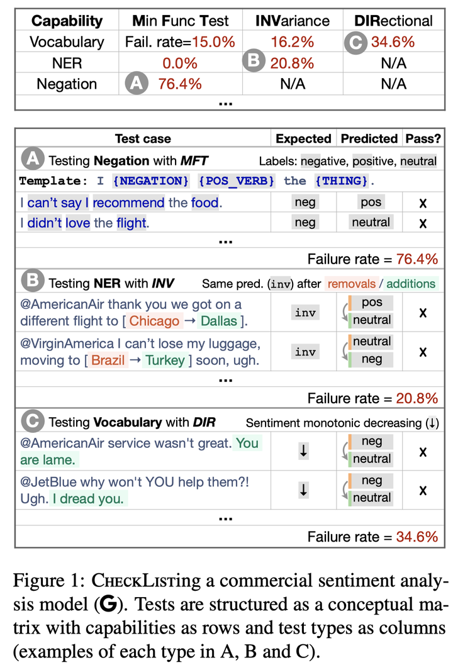Click the green "additions" legend label
453x665 pixels.
[410, 284]
